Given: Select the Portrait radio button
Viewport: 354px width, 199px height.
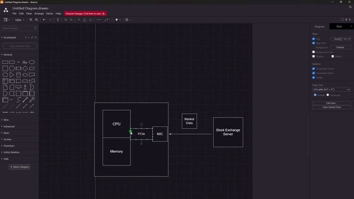Looking at the screenshot, I should click(x=315, y=95).
